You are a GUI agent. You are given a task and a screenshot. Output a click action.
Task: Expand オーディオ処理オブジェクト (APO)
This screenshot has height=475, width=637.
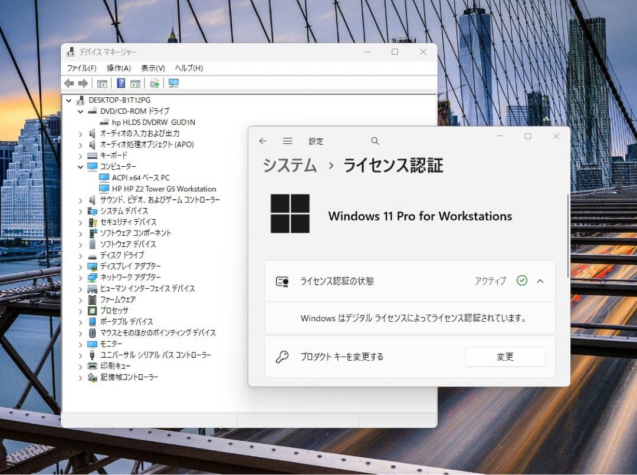80,144
